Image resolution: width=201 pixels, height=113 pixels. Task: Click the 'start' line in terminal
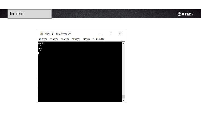click(x=40, y=43)
